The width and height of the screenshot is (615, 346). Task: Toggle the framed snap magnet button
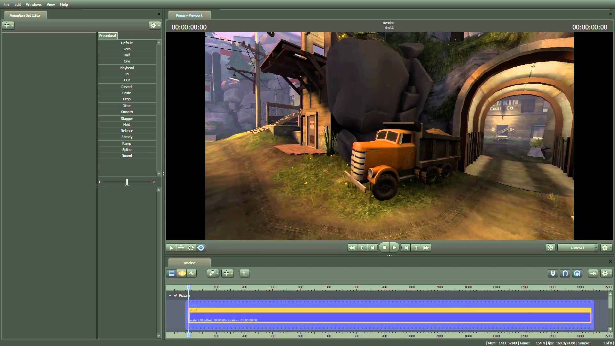[x=577, y=273]
